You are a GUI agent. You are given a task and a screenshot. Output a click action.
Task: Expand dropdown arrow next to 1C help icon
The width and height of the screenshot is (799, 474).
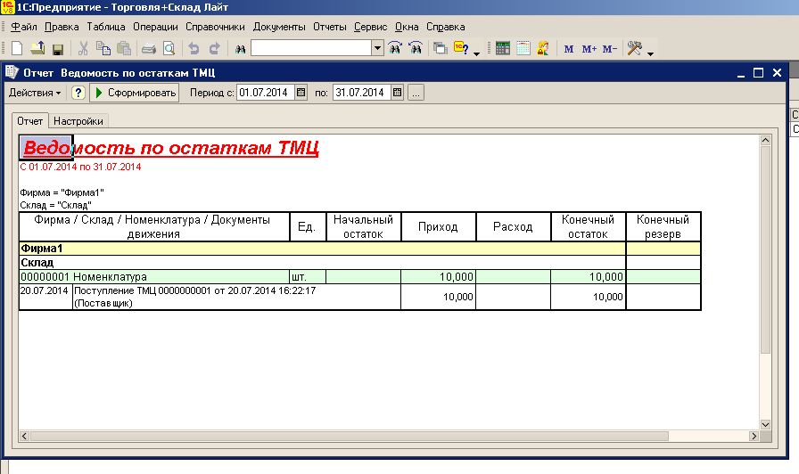pos(476,53)
